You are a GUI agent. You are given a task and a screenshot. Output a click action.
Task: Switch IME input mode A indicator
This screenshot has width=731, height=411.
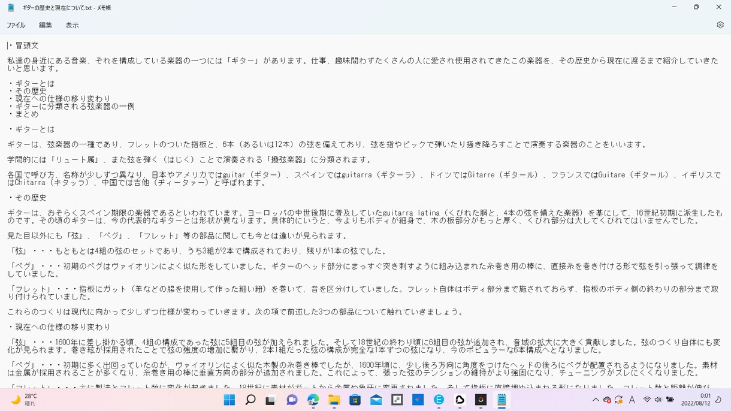pyautogui.click(x=632, y=400)
